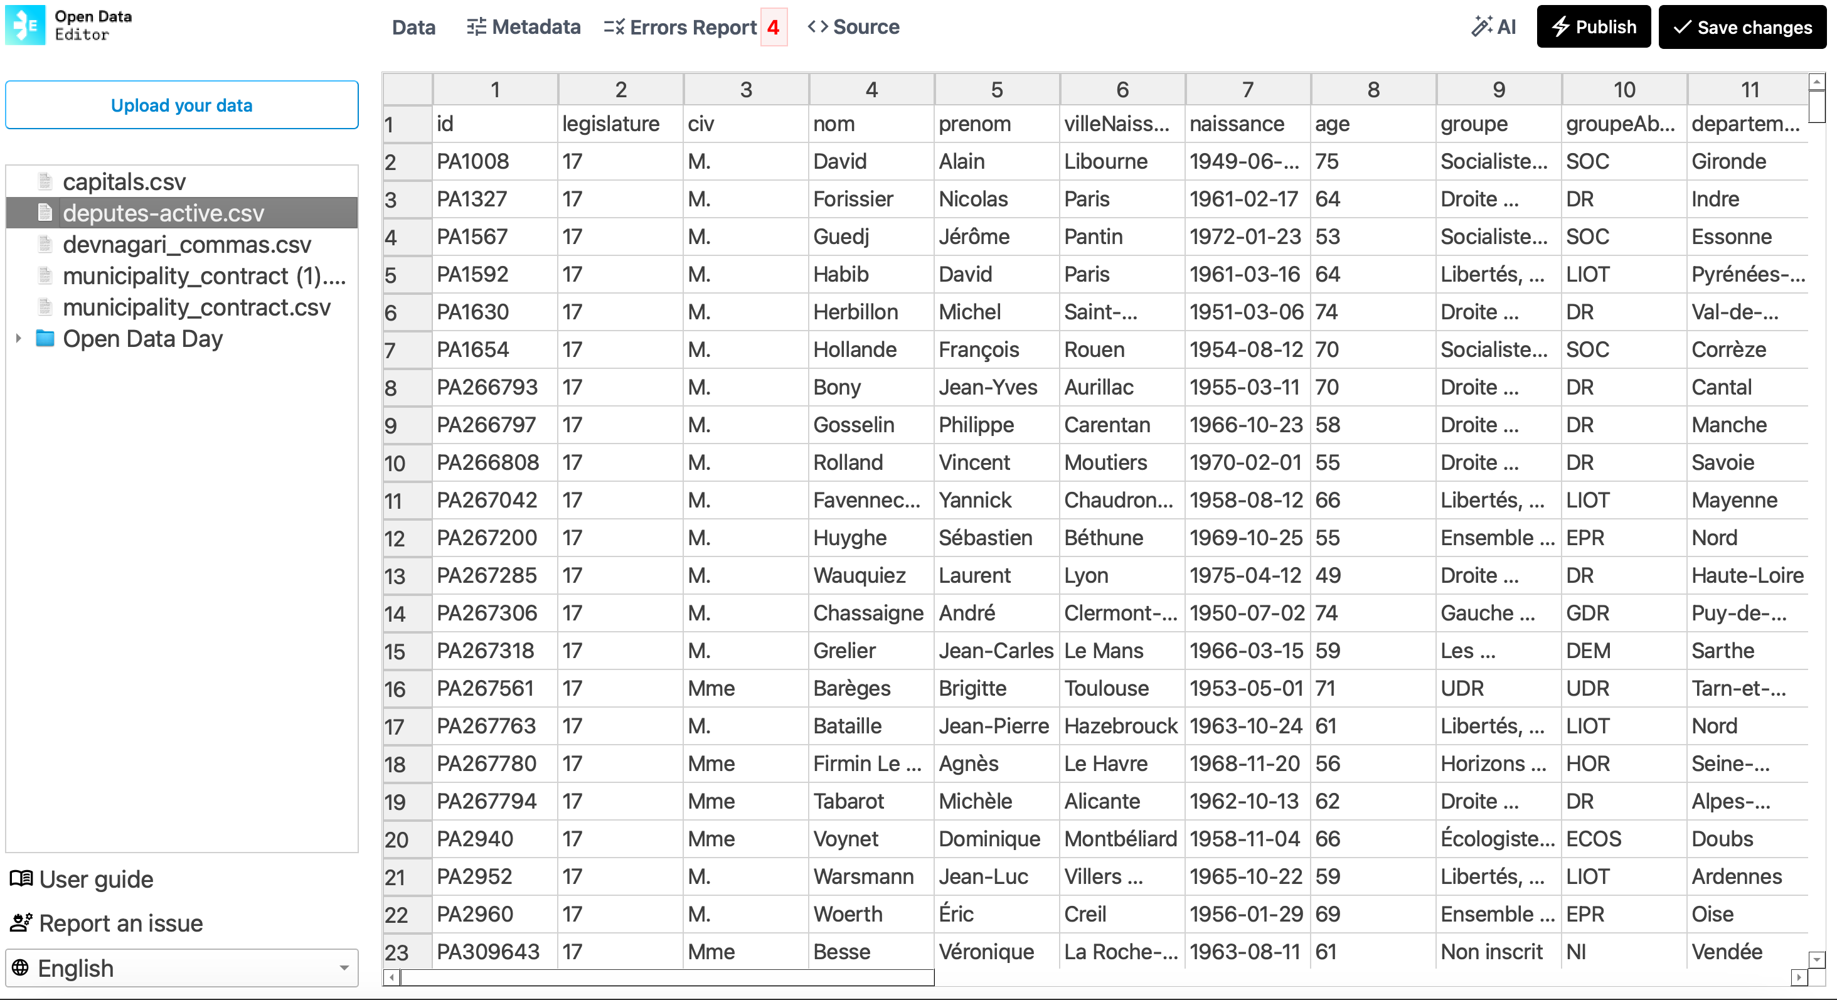
Task: Click the cell with nom Hollande
Action: 871,349
